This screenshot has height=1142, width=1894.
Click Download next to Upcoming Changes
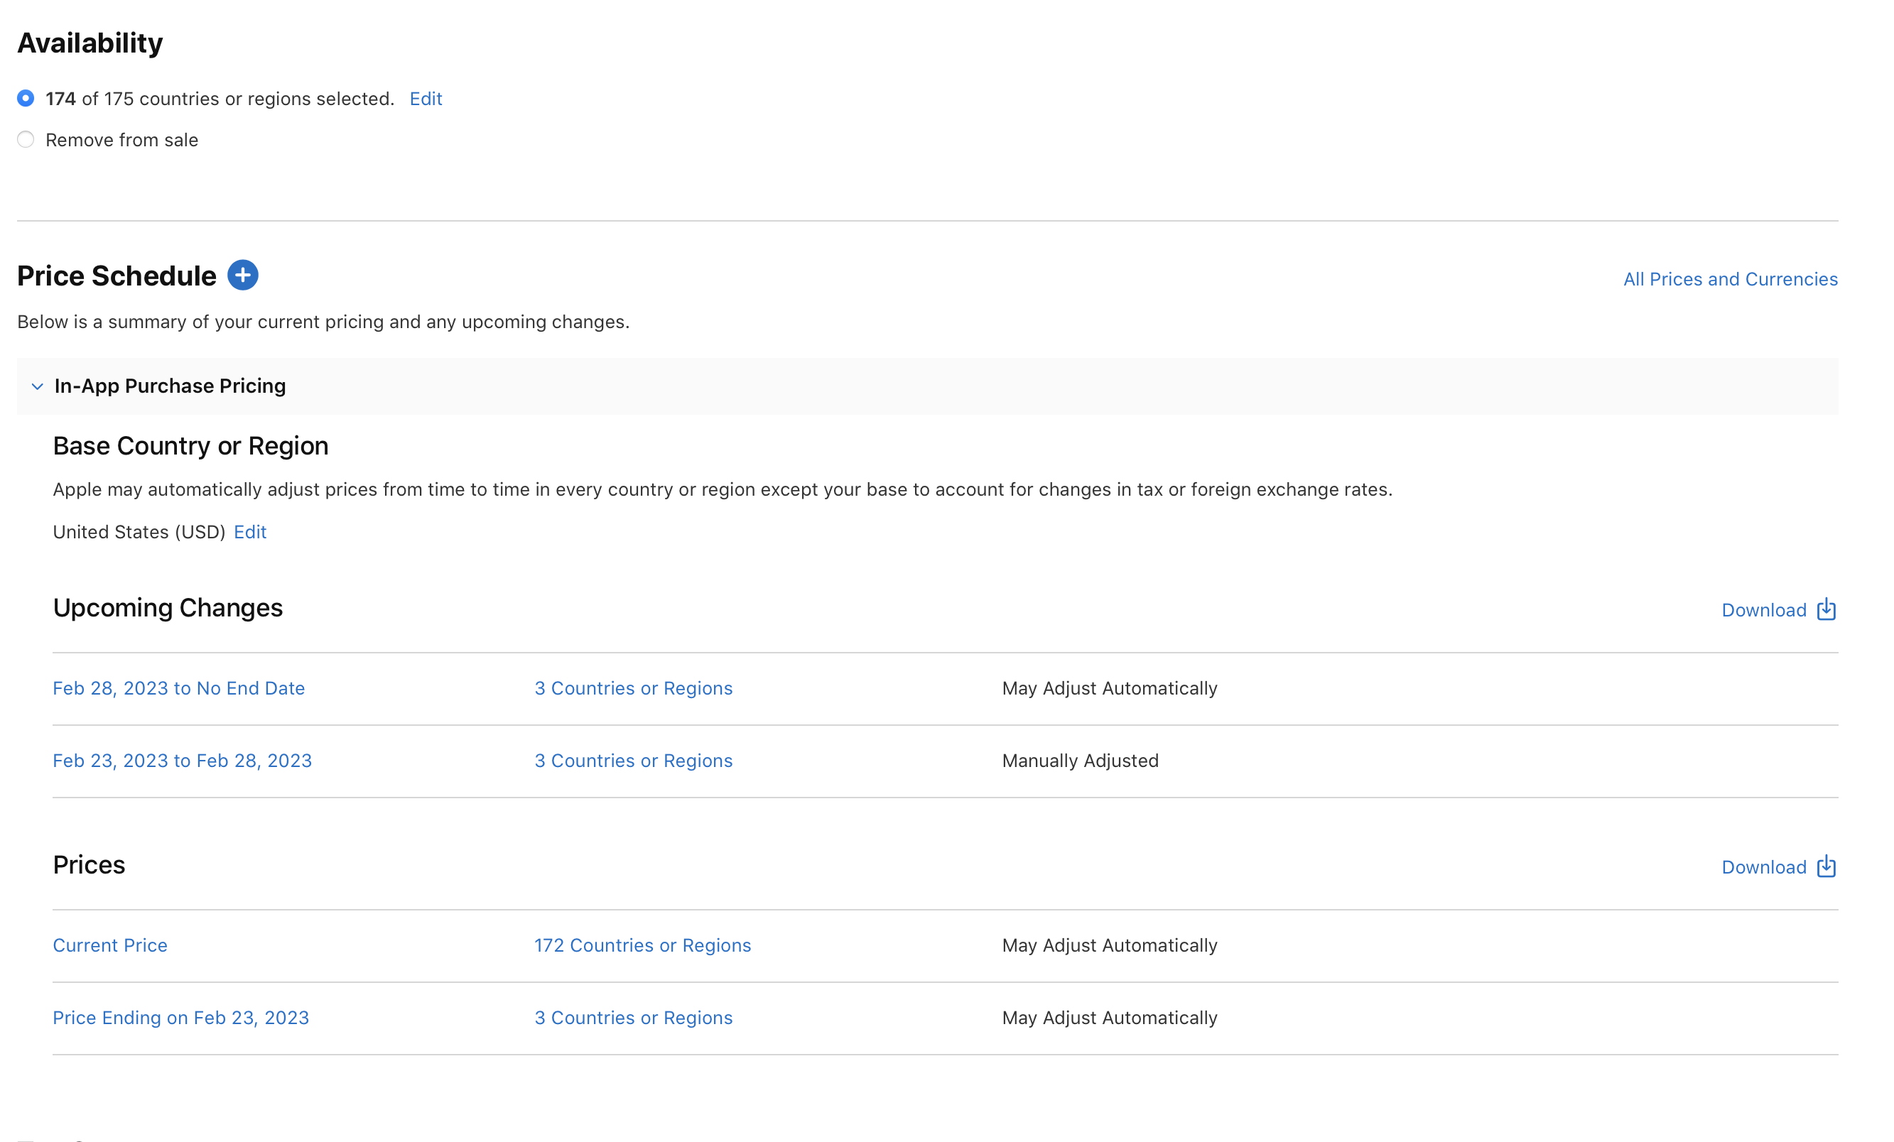(x=1764, y=609)
